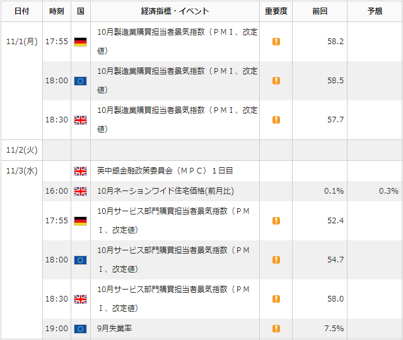This screenshot has width=403, height=340.
Task: Click importance icon for 57.7 row
Action: (276, 120)
